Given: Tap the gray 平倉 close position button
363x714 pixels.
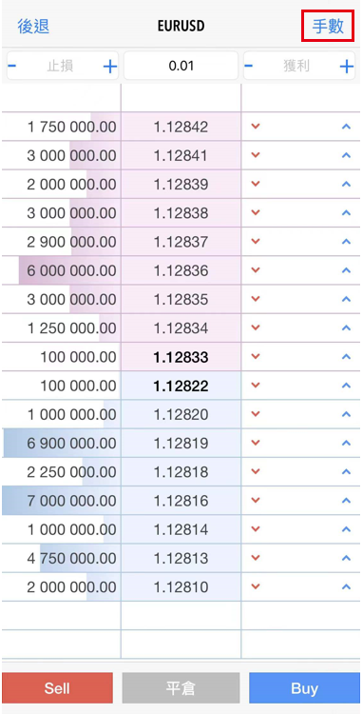Looking at the screenshot, I should (181, 688).
